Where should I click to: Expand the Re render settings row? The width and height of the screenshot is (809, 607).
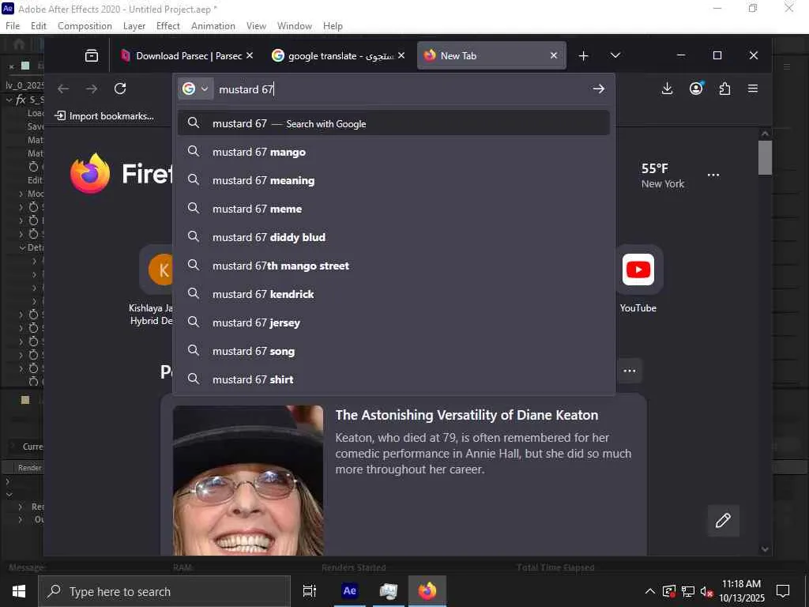click(x=21, y=507)
